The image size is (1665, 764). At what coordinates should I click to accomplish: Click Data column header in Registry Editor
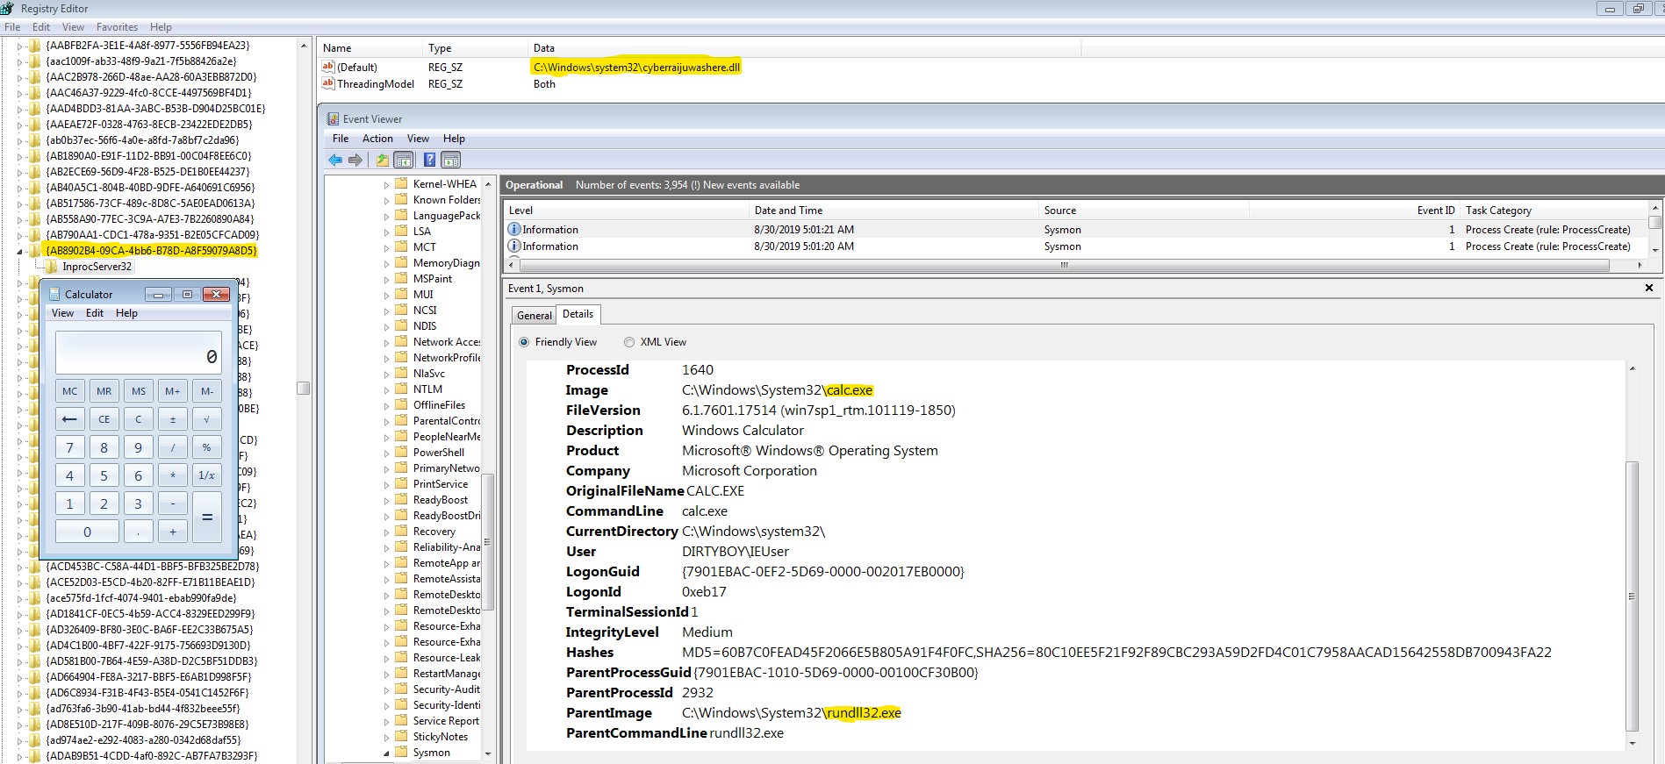coord(804,48)
